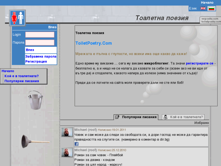Click the Език language label
Image resolution: width=221 pixels, height=166 pixels.
point(193,9)
